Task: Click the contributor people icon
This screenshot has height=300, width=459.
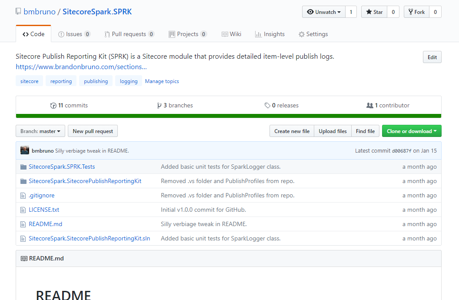Action: pos(370,105)
